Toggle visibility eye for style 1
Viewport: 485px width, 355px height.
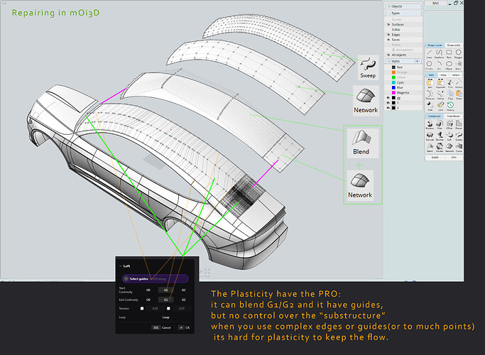388,103
